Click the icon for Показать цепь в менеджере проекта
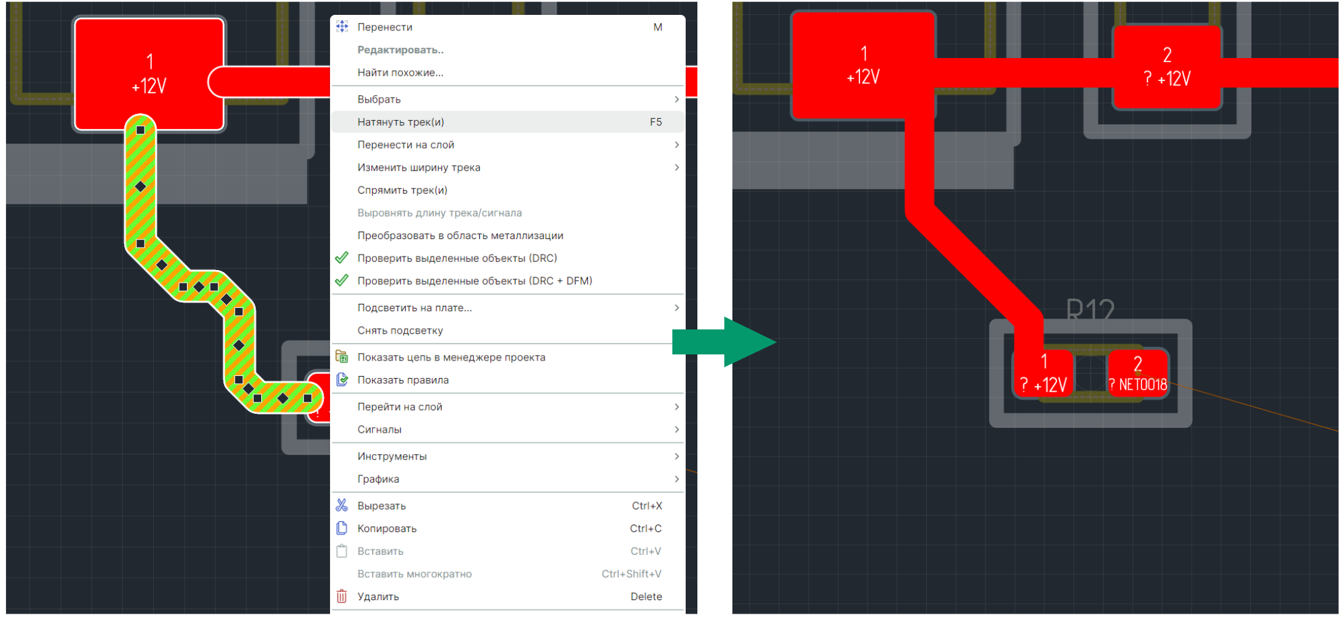 [342, 356]
